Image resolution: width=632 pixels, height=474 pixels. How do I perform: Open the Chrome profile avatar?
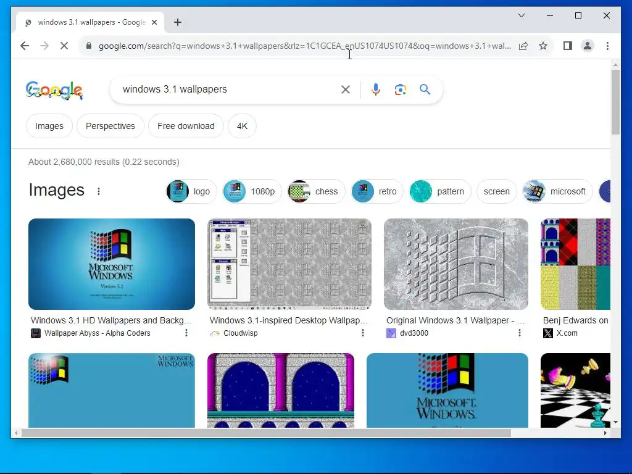click(x=588, y=46)
